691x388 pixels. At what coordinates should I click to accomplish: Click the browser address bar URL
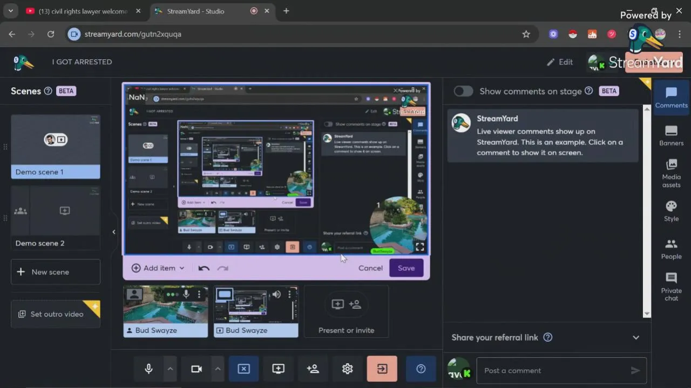[133, 34]
